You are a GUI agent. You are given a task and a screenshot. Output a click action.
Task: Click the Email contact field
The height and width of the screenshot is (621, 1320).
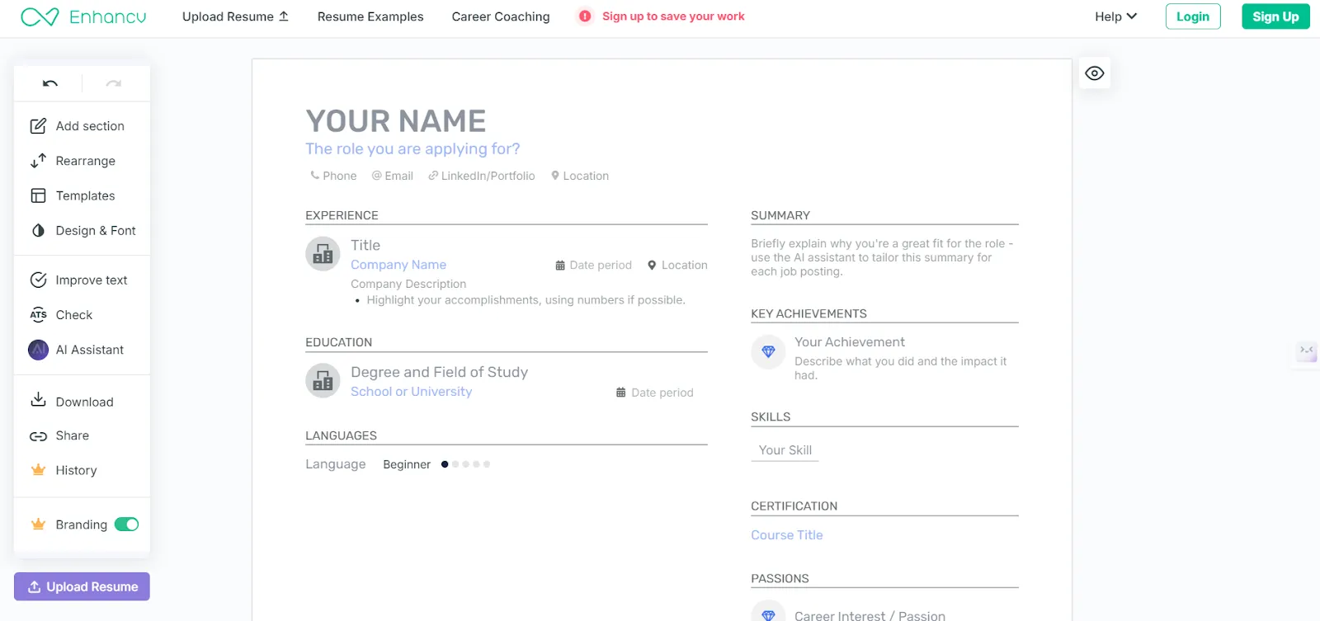[393, 176]
